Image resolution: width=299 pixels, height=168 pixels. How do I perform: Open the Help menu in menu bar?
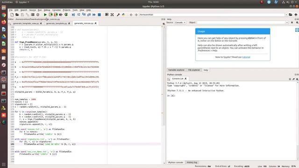tap(88, 10)
